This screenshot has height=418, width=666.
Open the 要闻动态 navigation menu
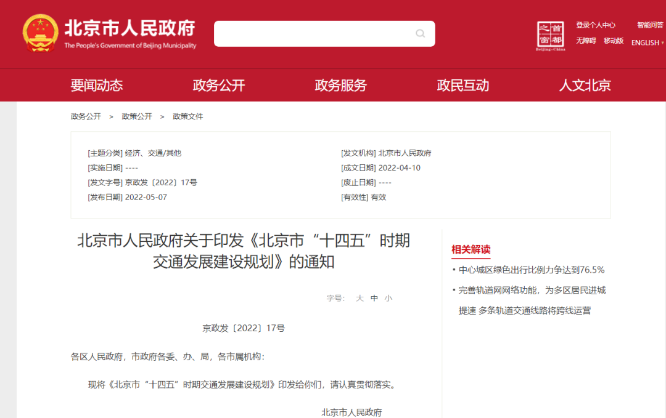click(x=97, y=86)
